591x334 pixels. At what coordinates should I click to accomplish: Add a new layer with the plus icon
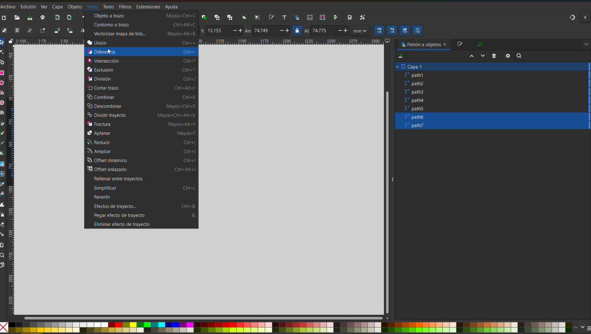pyautogui.click(x=401, y=56)
